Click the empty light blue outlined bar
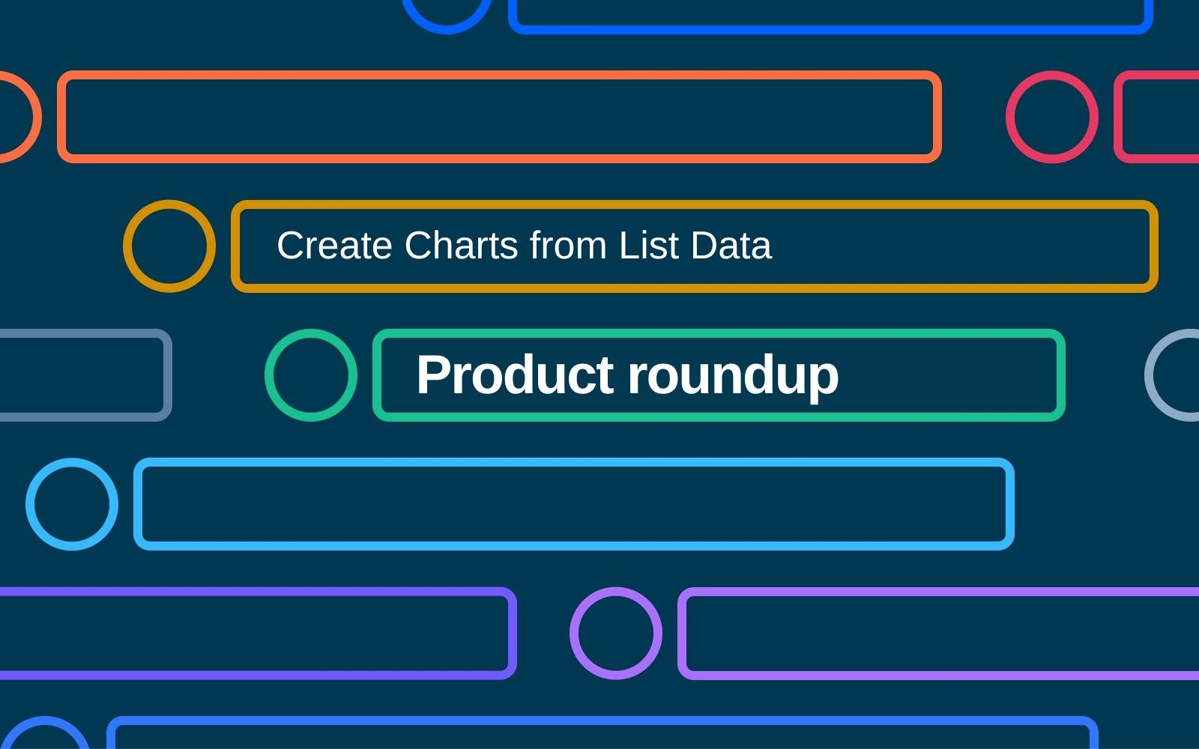1199x749 pixels. click(x=574, y=504)
